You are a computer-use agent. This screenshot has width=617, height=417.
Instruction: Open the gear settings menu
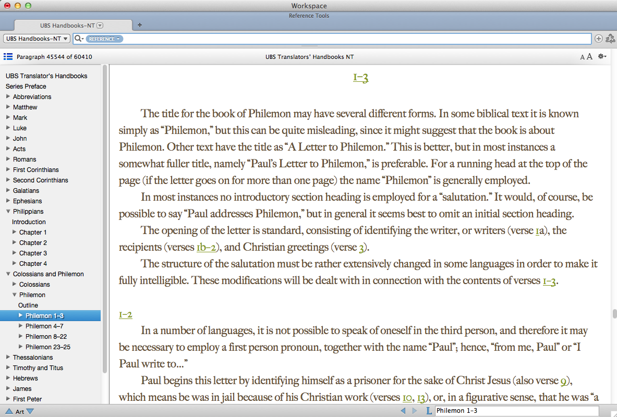pos(602,56)
